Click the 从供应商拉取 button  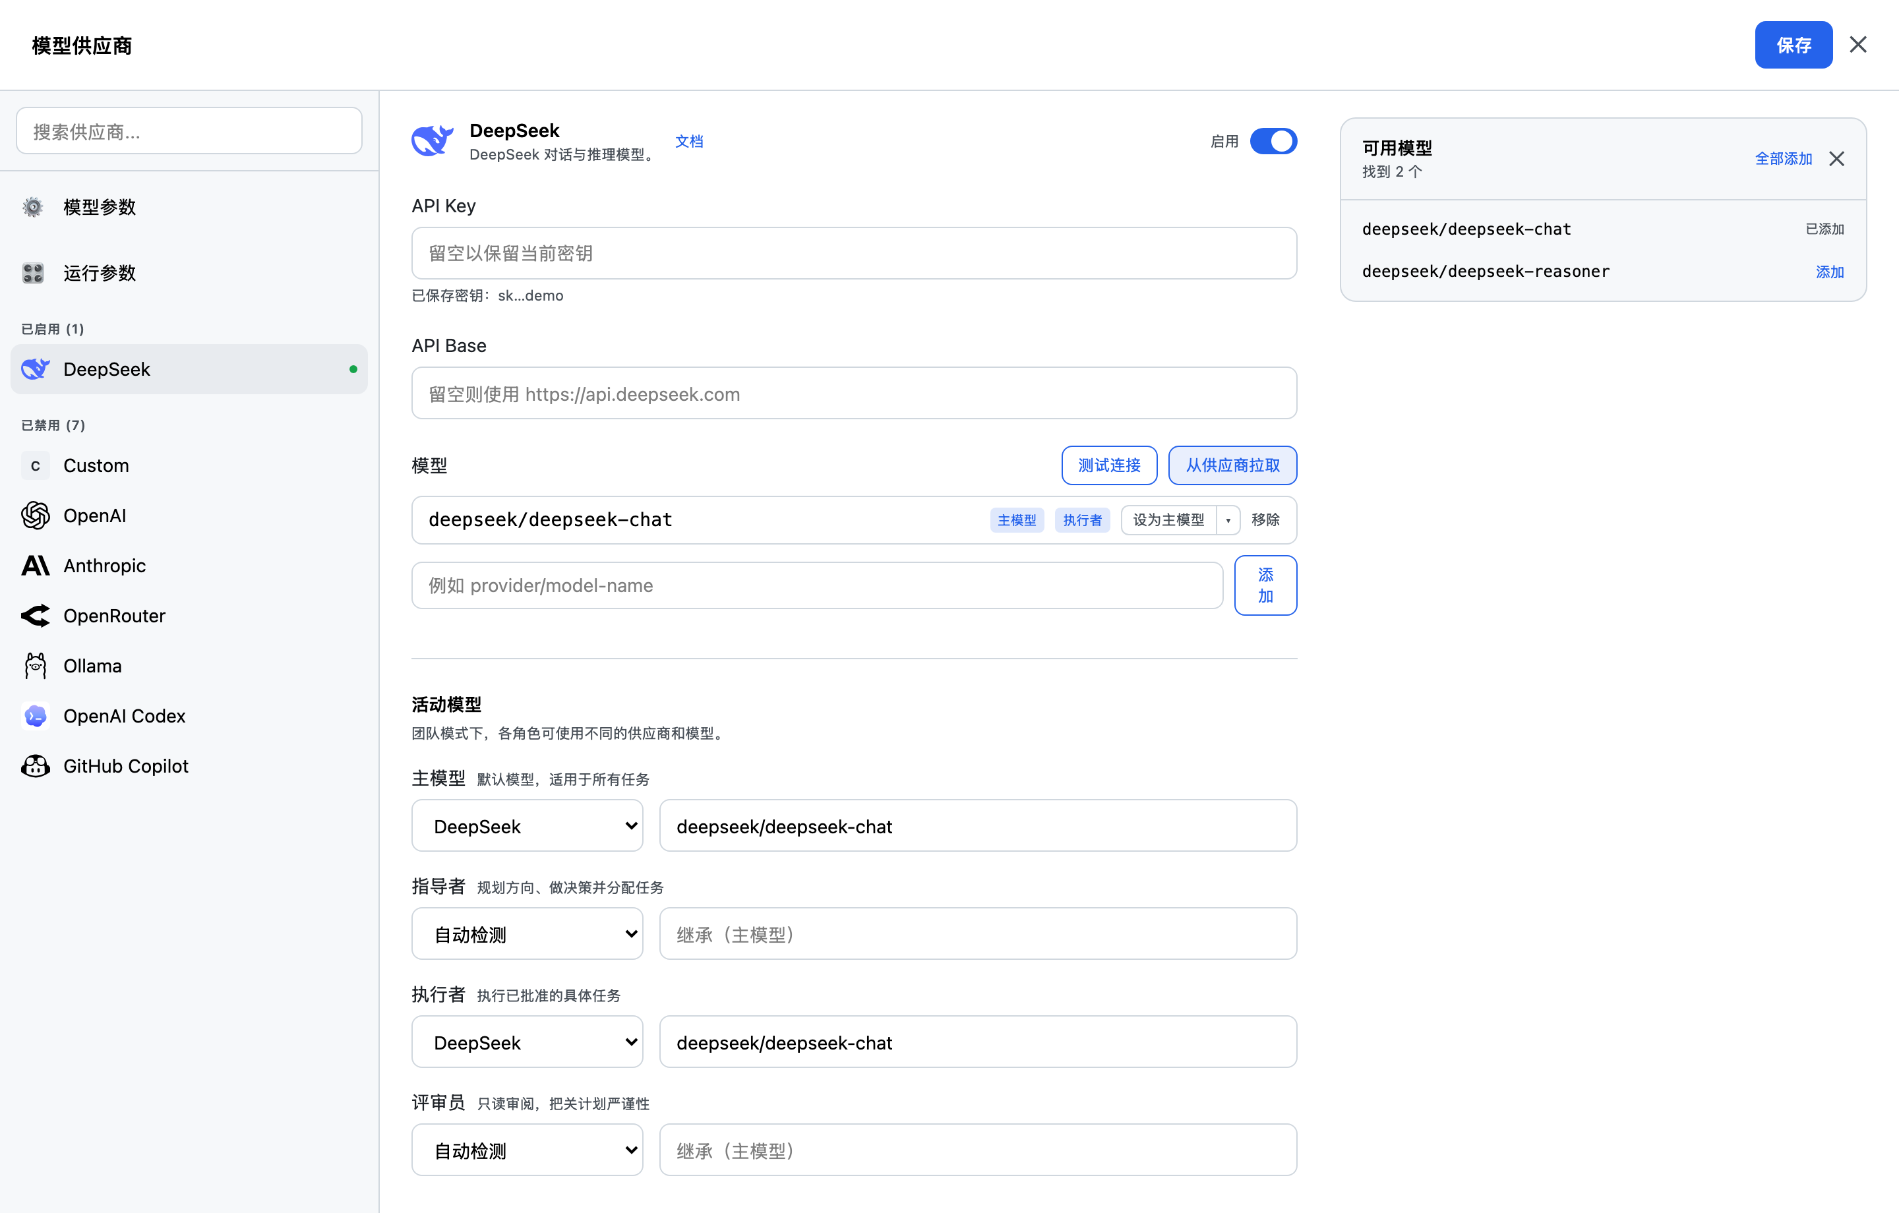(1232, 465)
